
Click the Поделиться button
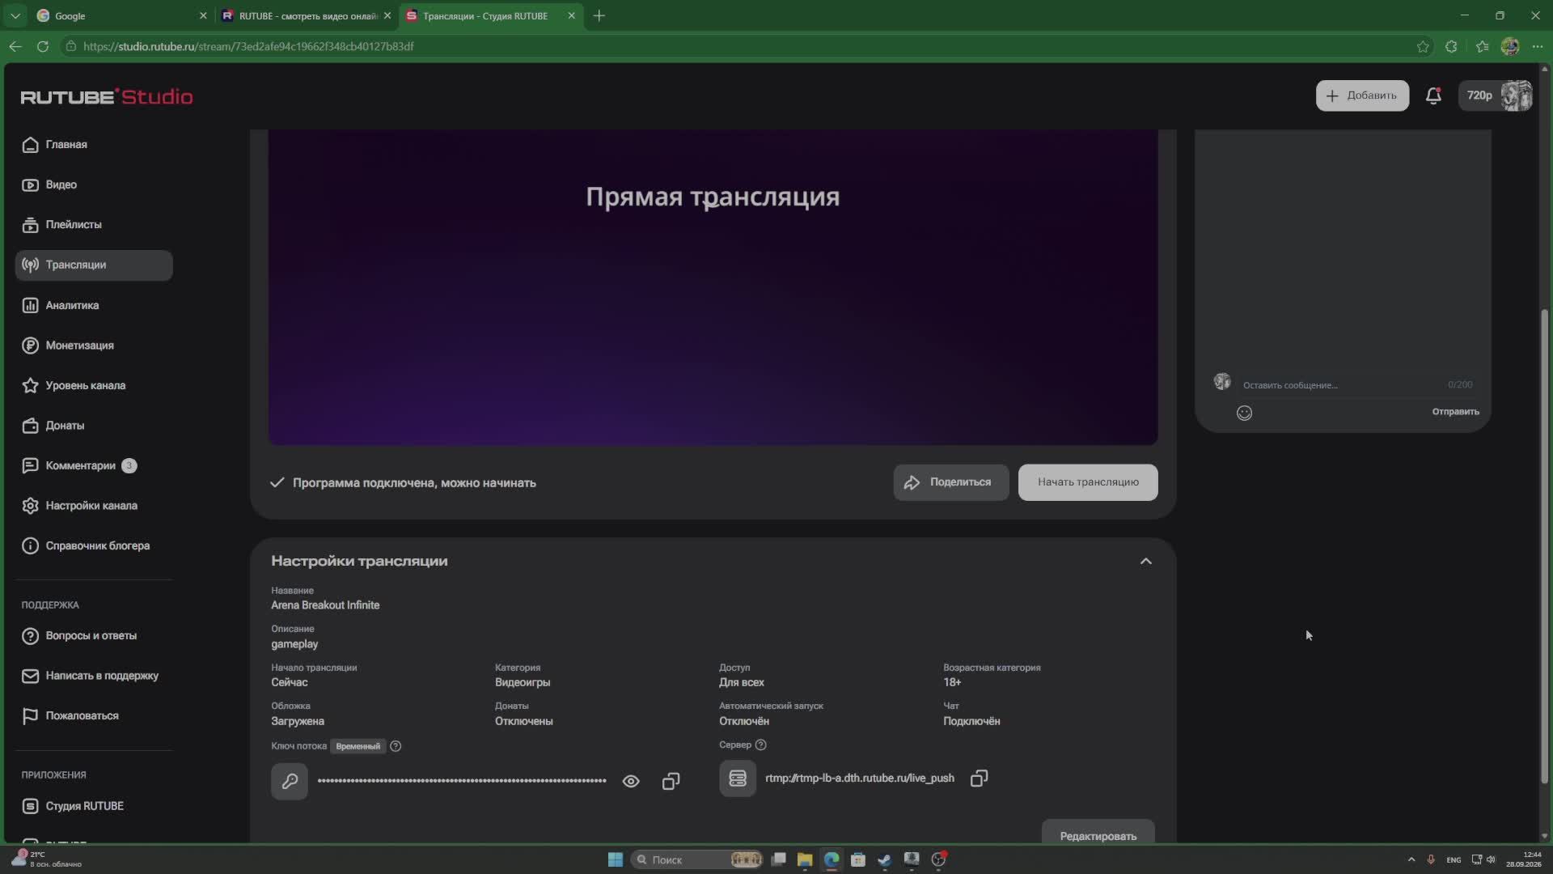click(x=950, y=482)
